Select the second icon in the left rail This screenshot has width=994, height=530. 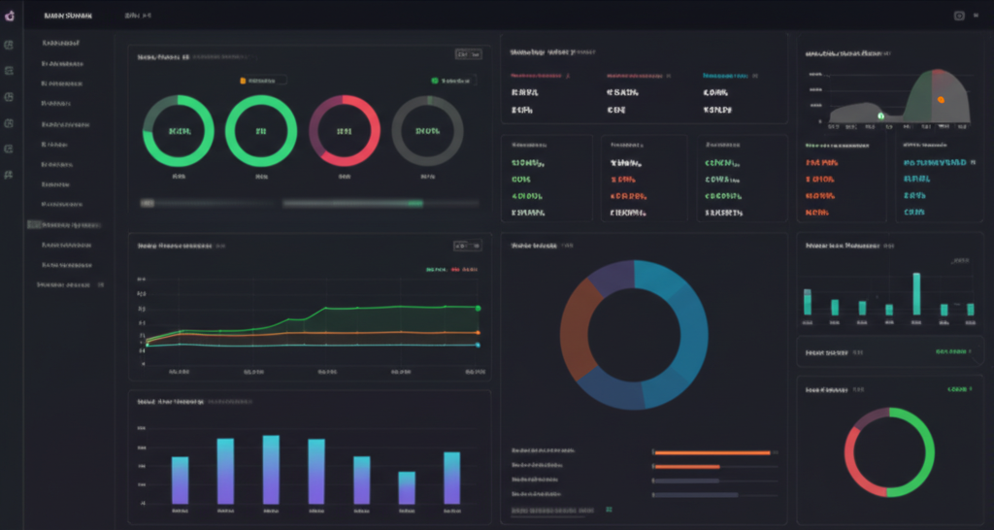pyautogui.click(x=10, y=71)
